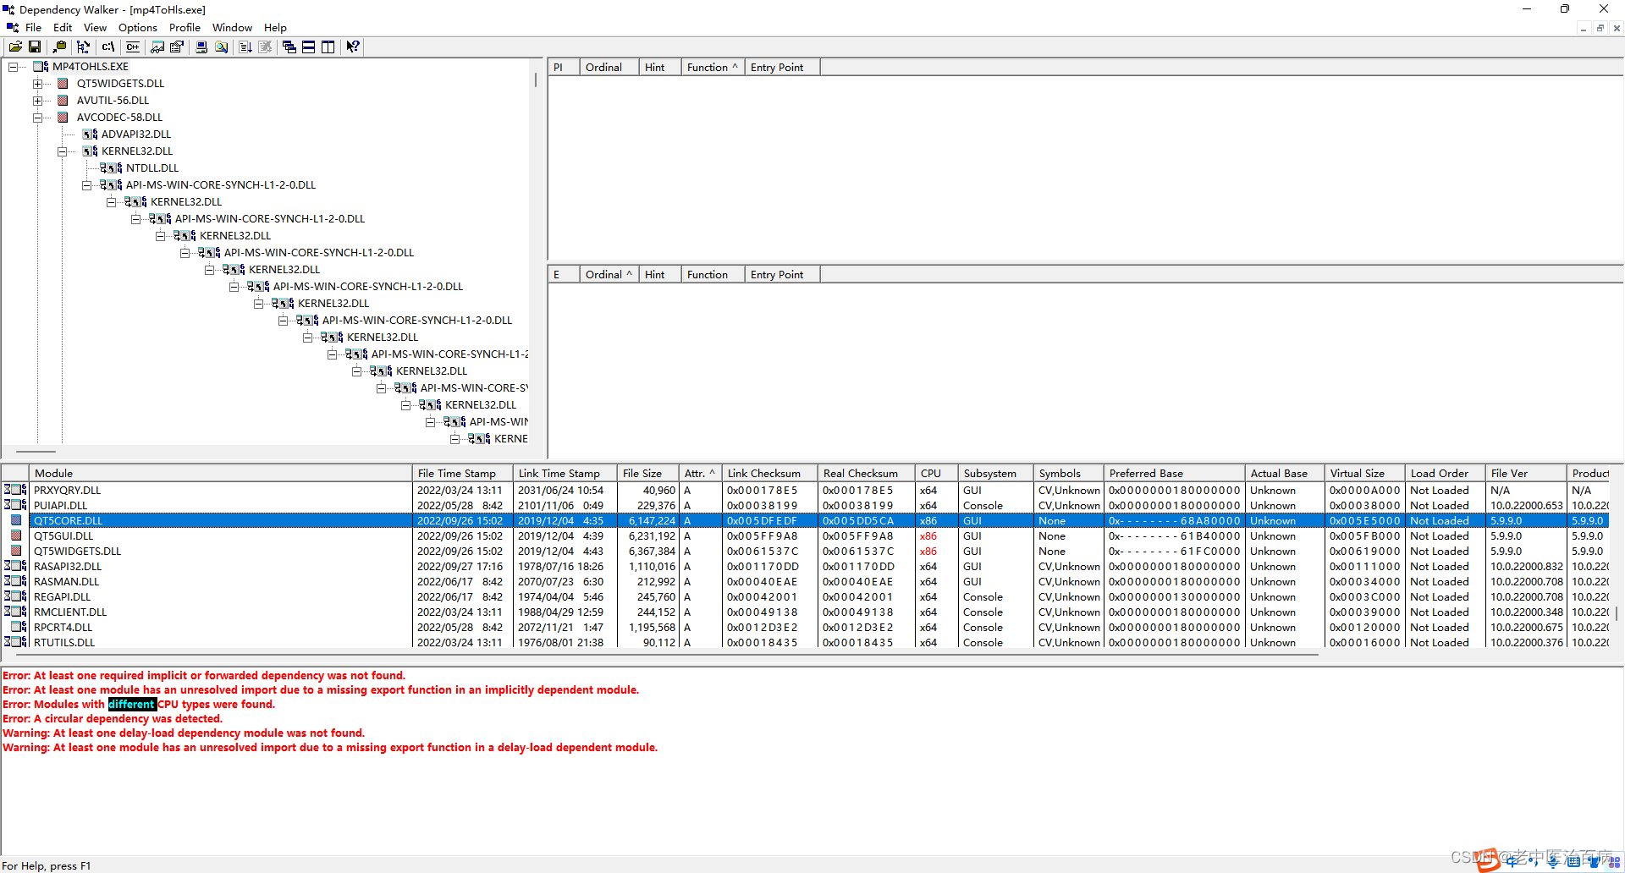Viewport: 1625px width, 873px height.
Task: Open a new module file
Action: pos(15,47)
